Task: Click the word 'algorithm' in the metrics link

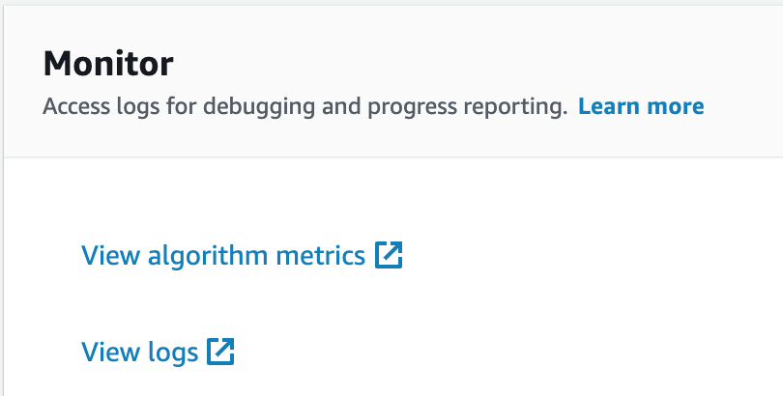Action: pyautogui.click(x=208, y=256)
